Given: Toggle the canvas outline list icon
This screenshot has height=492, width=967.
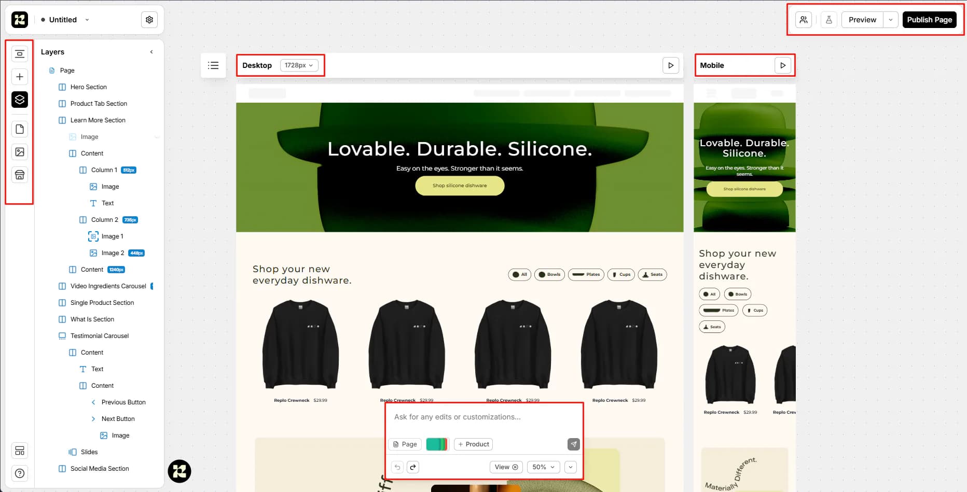Looking at the screenshot, I should pyautogui.click(x=213, y=65).
